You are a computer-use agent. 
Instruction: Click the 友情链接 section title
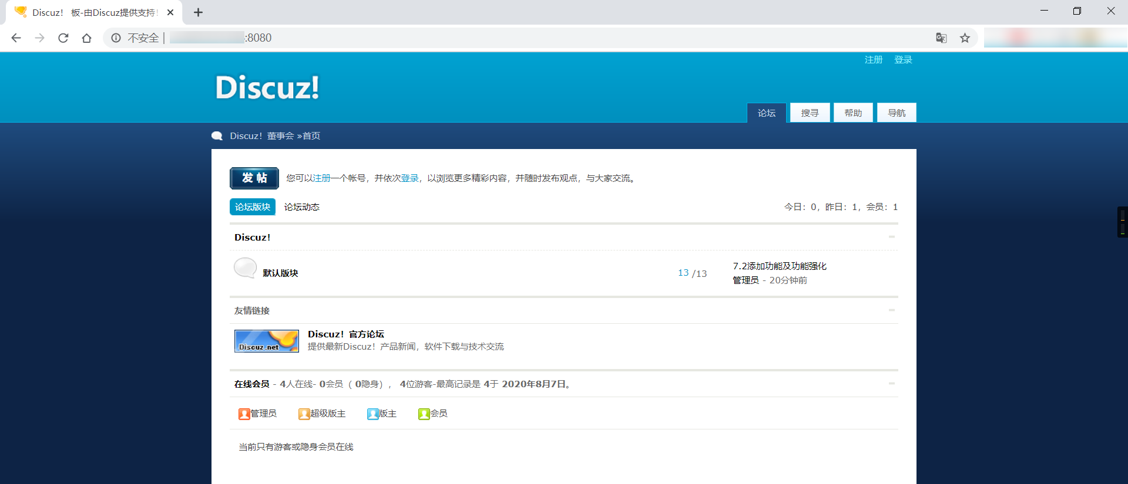252,311
